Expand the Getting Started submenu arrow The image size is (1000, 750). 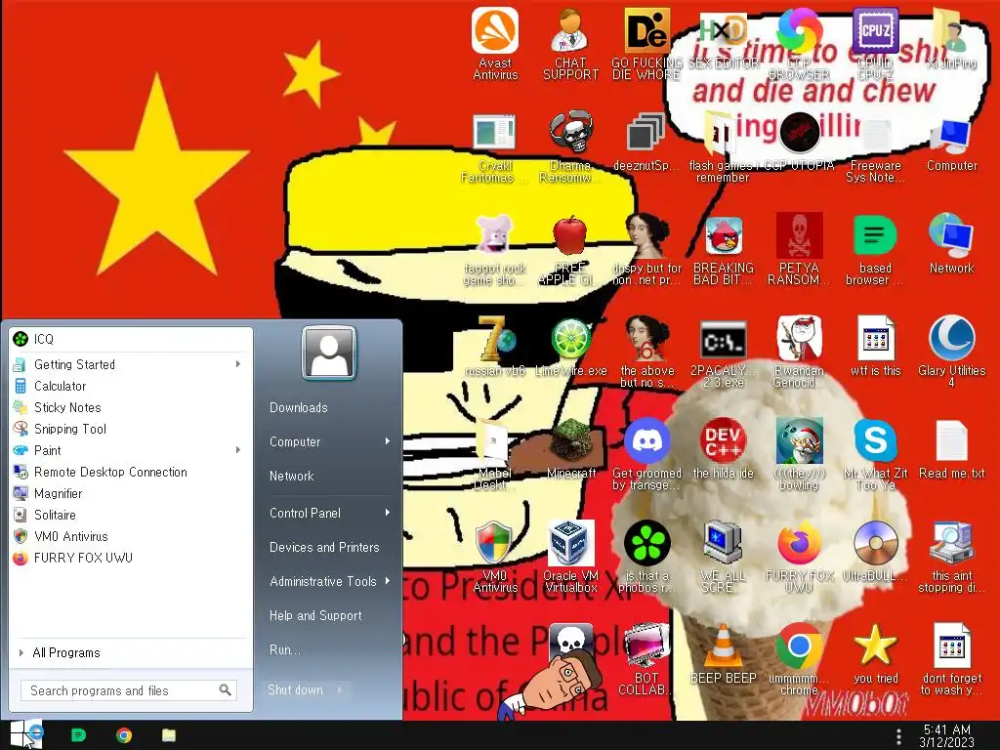238,364
